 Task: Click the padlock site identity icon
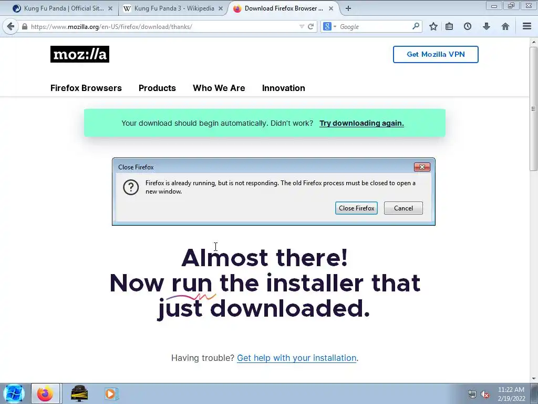[x=24, y=26]
